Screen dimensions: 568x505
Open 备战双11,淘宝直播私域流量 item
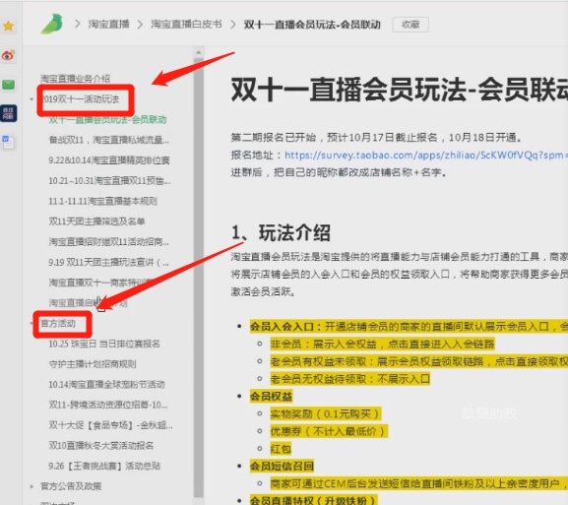click(108, 140)
